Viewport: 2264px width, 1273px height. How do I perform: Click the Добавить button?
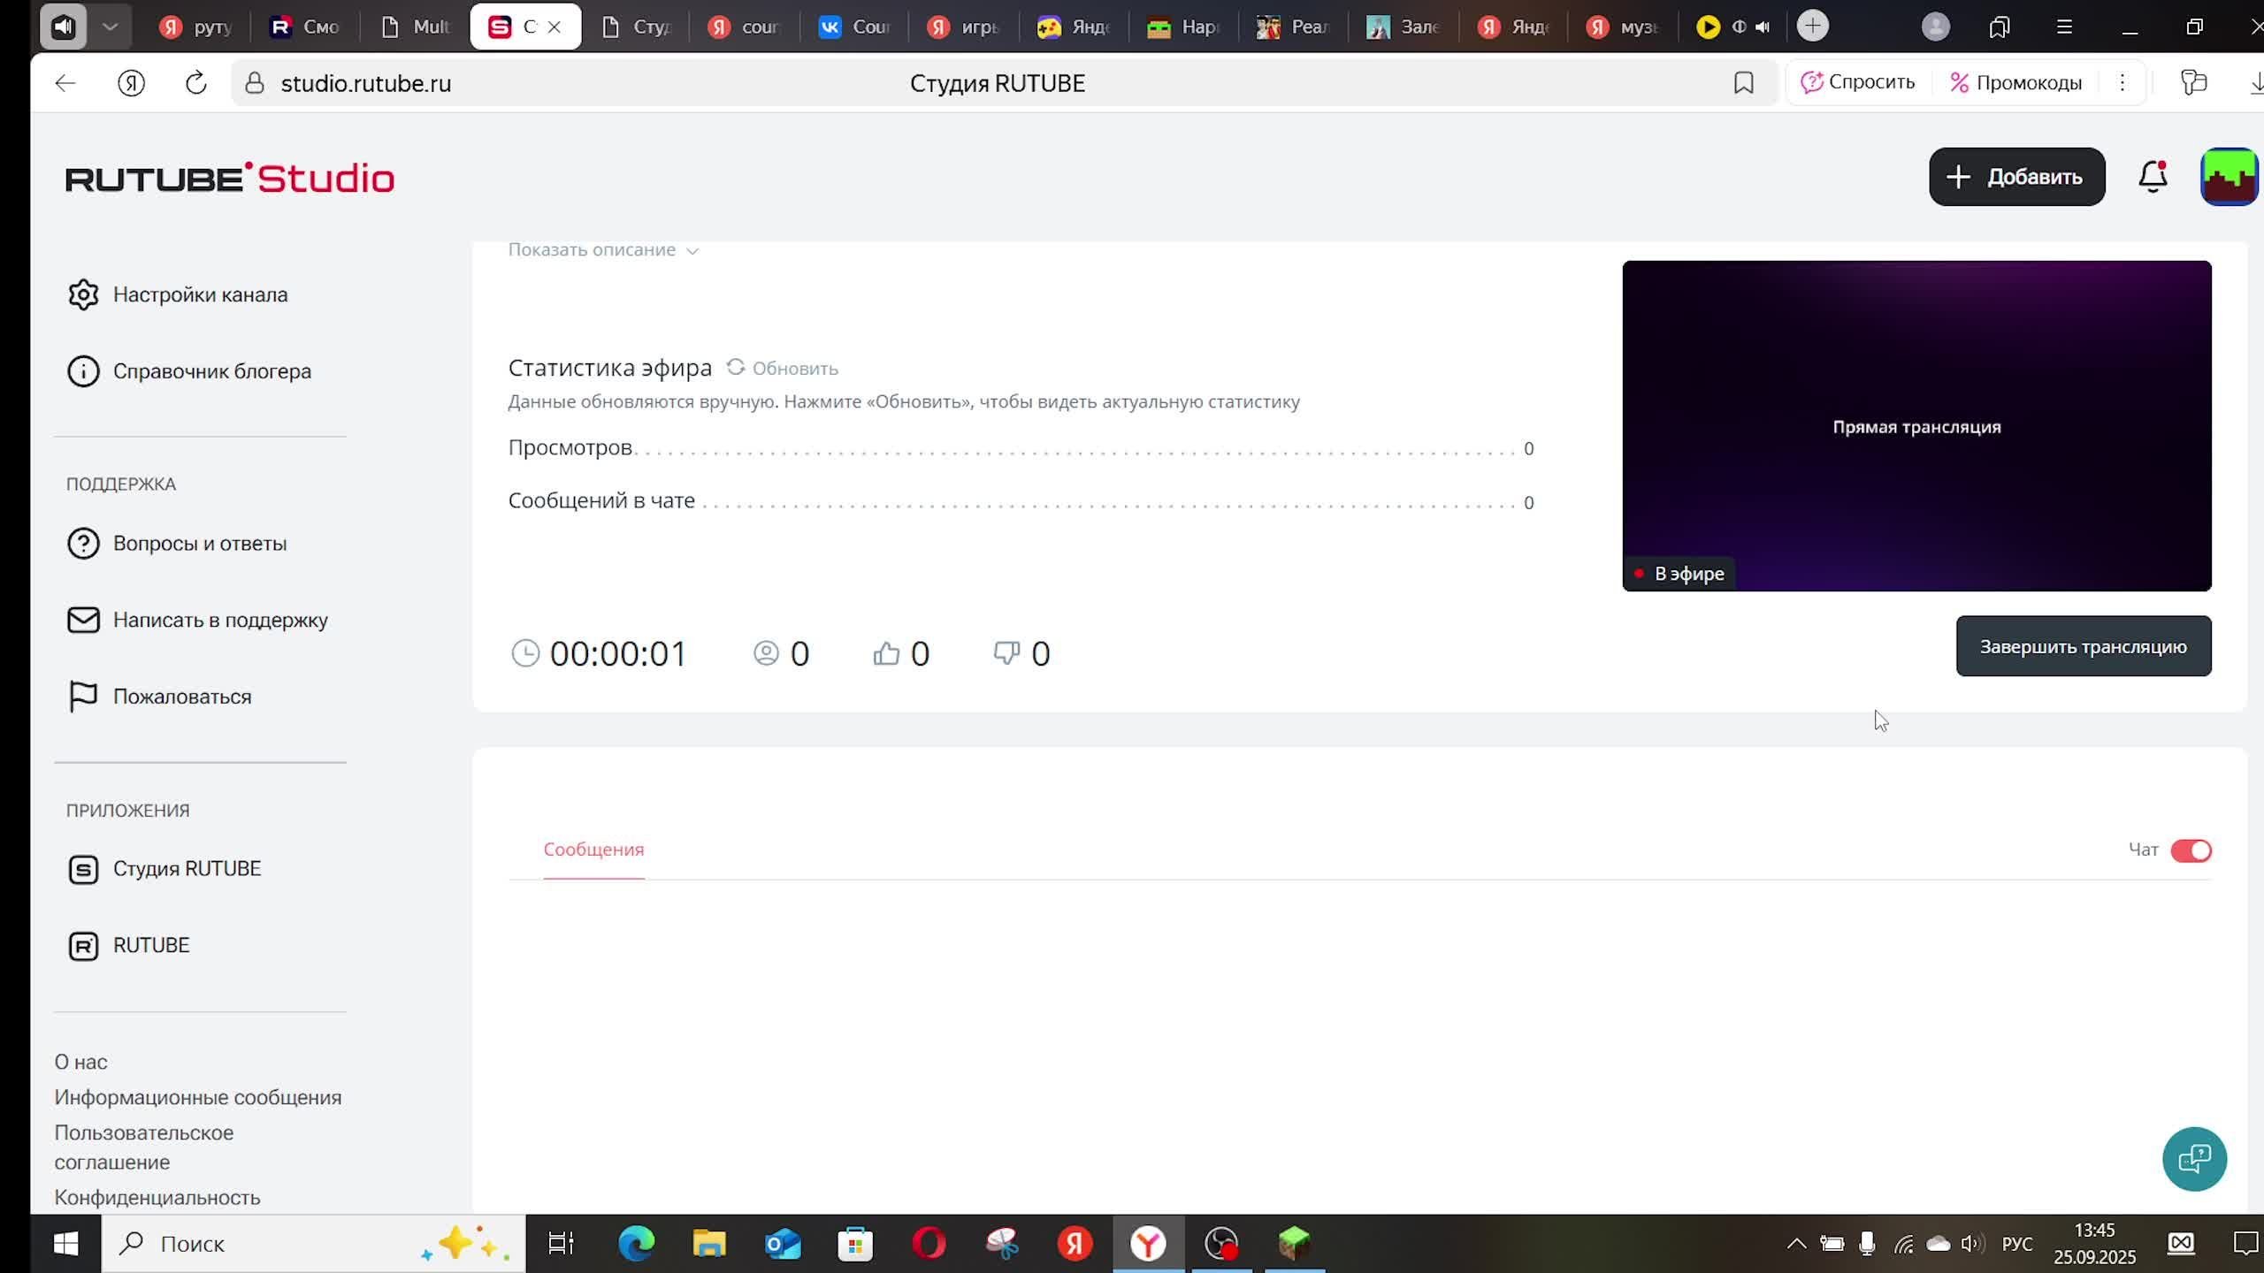pyautogui.click(x=2016, y=177)
